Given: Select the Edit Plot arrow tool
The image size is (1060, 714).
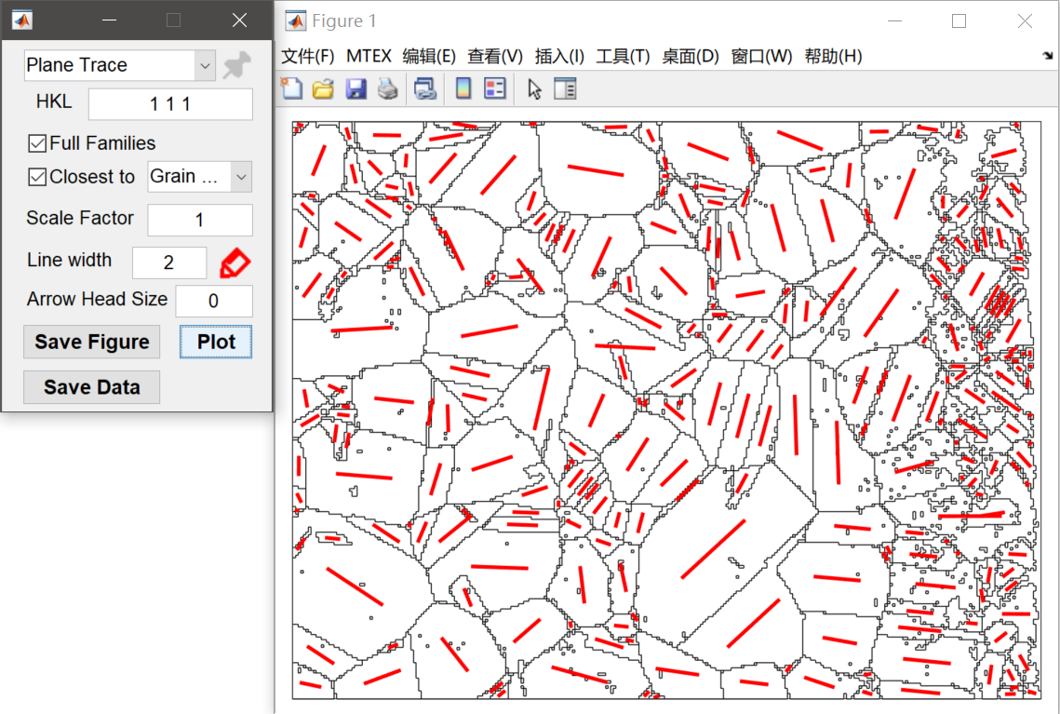Looking at the screenshot, I should [534, 88].
